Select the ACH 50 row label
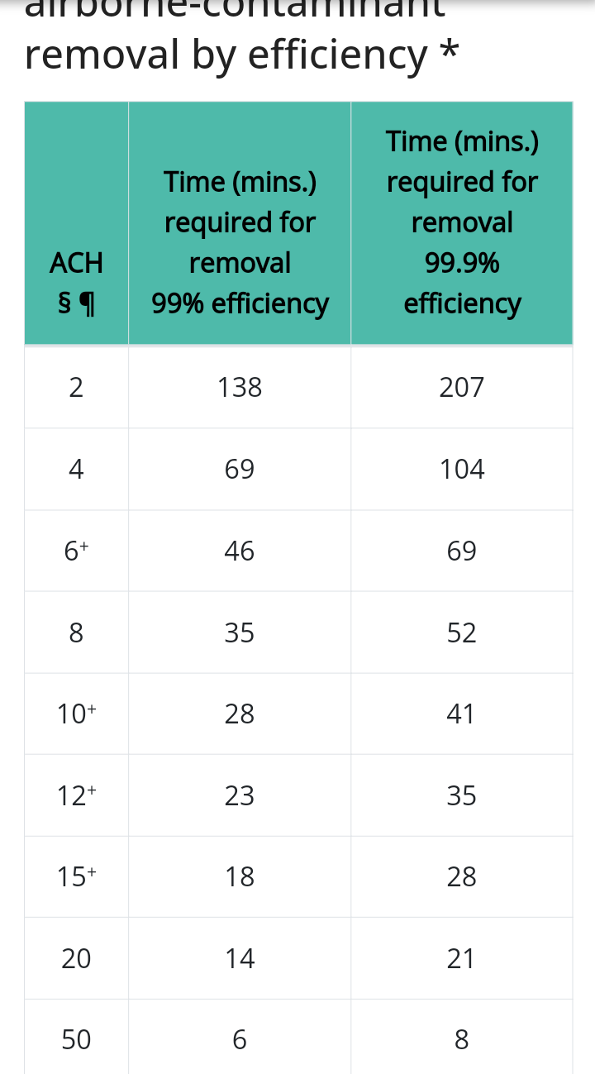Viewport: 595px width, 1074px height. coord(76,1040)
